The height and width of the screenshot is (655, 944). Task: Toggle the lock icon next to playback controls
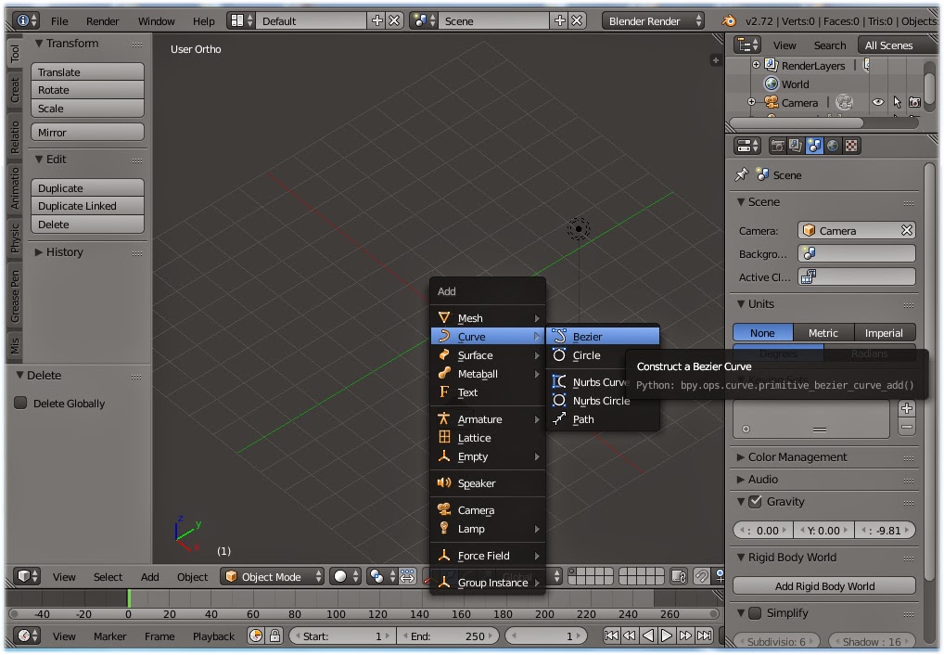[x=274, y=636]
